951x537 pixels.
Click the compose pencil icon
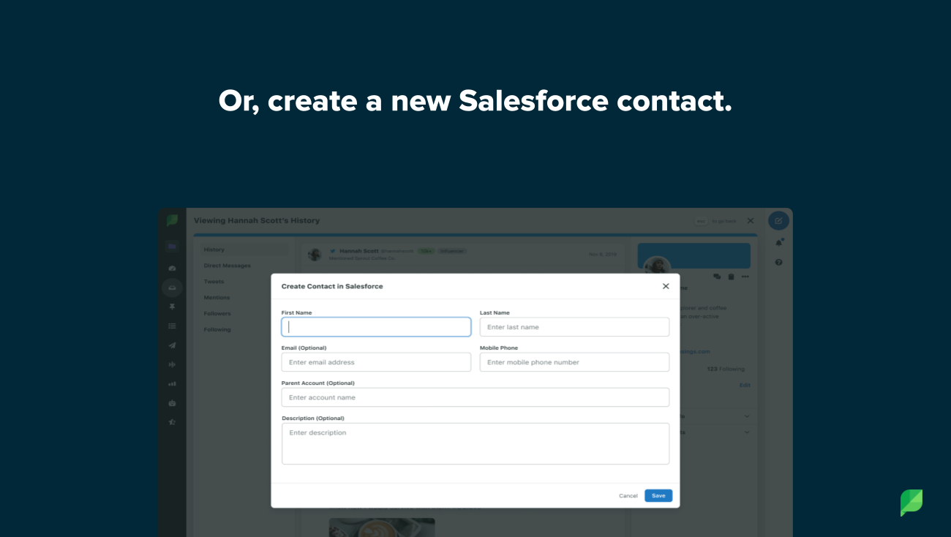[x=778, y=220]
